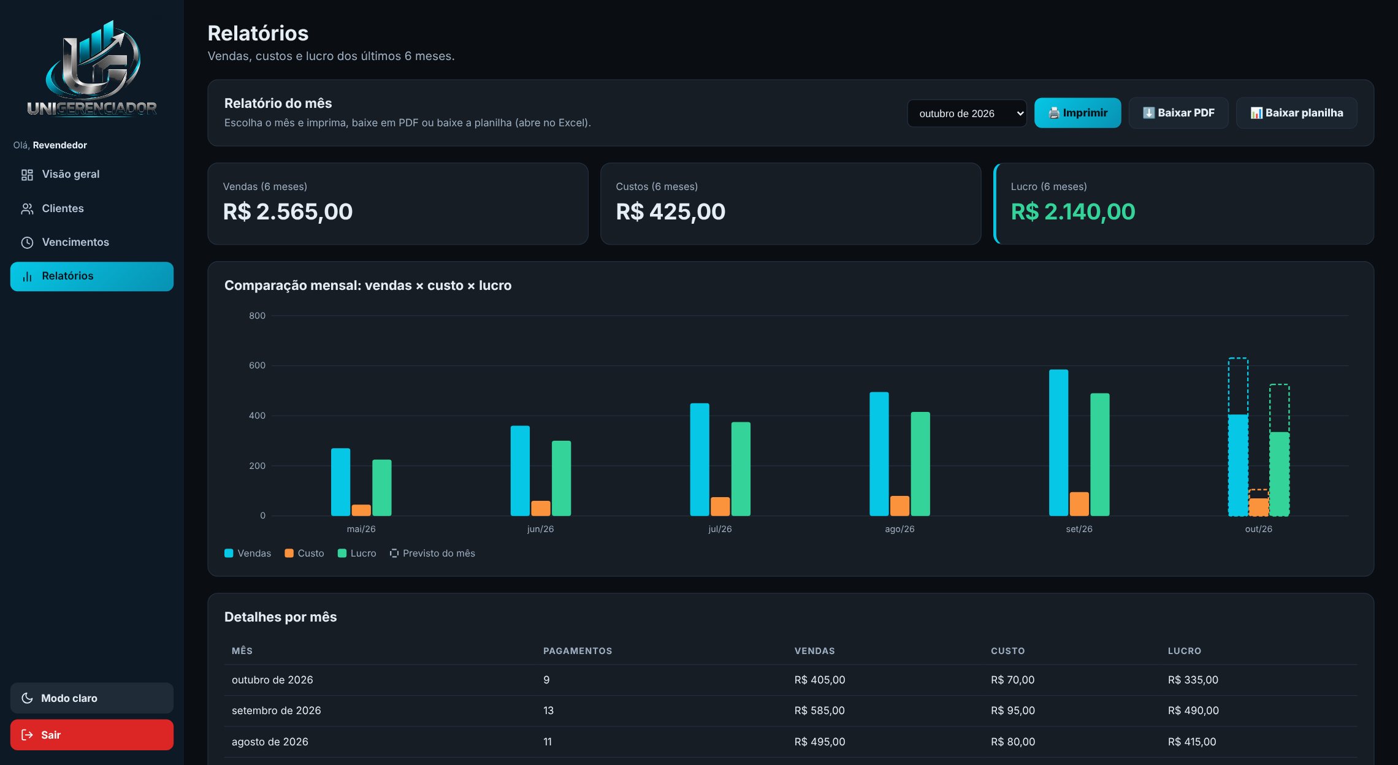Screen dimensions: 1398x765
Task: Toggle Vendas series in chart legend
Action: [248, 554]
